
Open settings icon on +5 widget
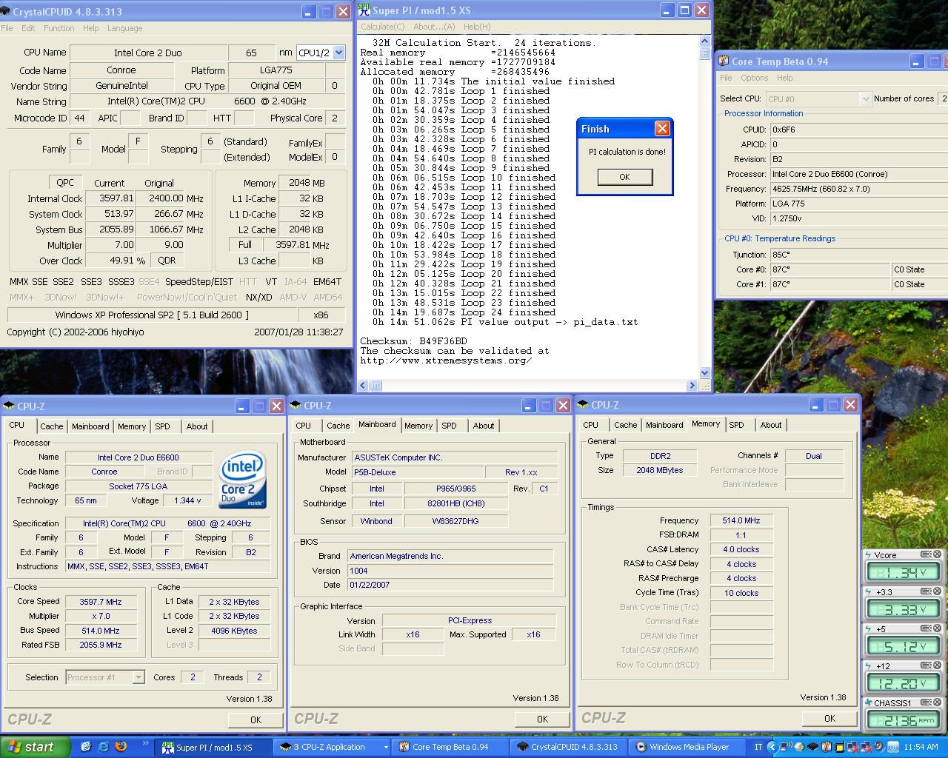coord(926,628)
